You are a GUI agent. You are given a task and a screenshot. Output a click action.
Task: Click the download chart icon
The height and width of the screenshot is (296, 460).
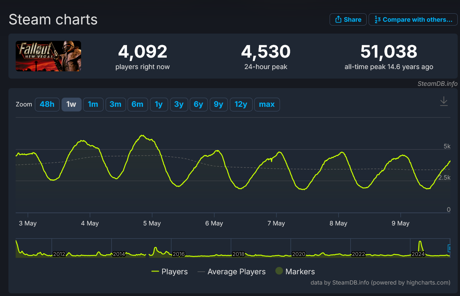[444, 101]
